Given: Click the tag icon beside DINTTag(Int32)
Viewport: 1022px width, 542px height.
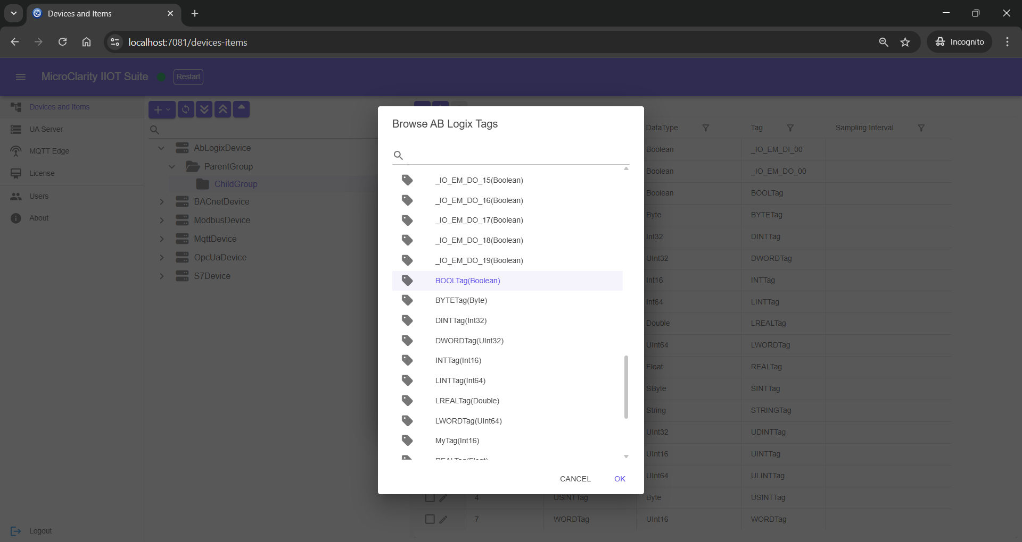Looking at the screenshot, I should point(407,320).
